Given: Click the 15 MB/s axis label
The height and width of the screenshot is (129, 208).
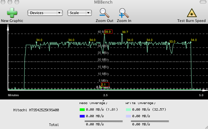Looking at the screenshot, I should click(x=103, y=67).
